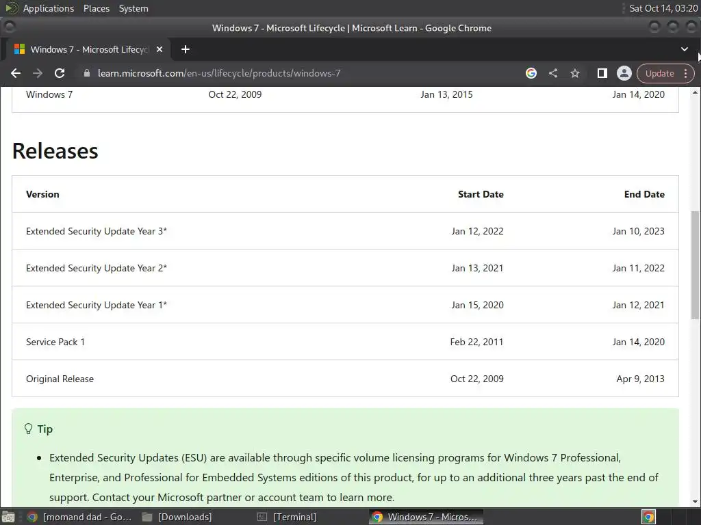Screen dimensions: 701x525
Task: Click the Feb 22, 2011 start date
Action: click(476, 342)
